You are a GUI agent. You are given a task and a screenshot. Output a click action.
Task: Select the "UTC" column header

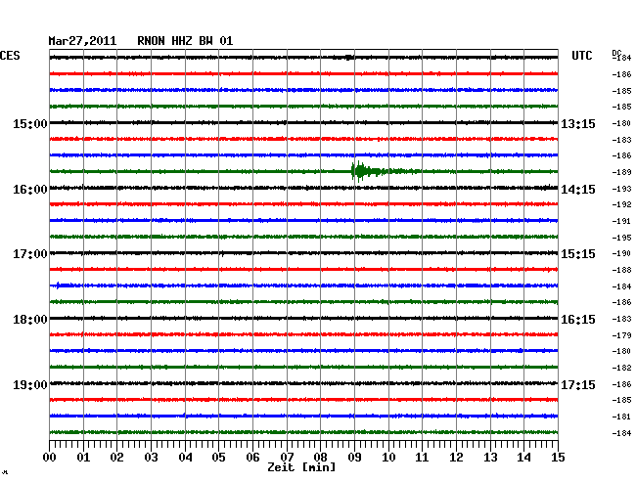581,56
